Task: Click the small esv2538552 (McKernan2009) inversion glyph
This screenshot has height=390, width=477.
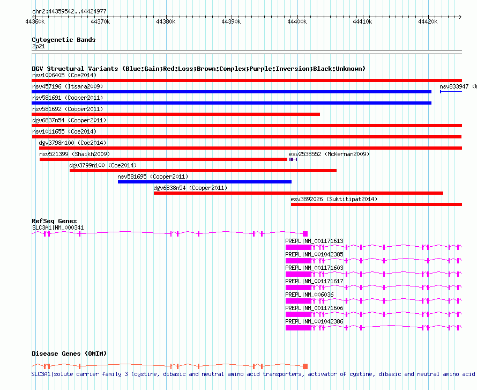Action: [293, 159]
